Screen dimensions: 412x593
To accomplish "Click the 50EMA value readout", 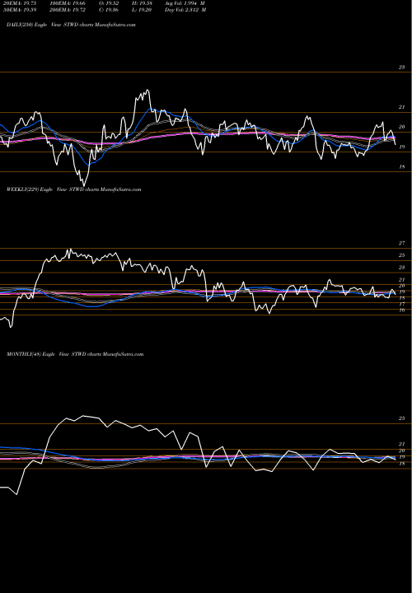I will [18, 10].
